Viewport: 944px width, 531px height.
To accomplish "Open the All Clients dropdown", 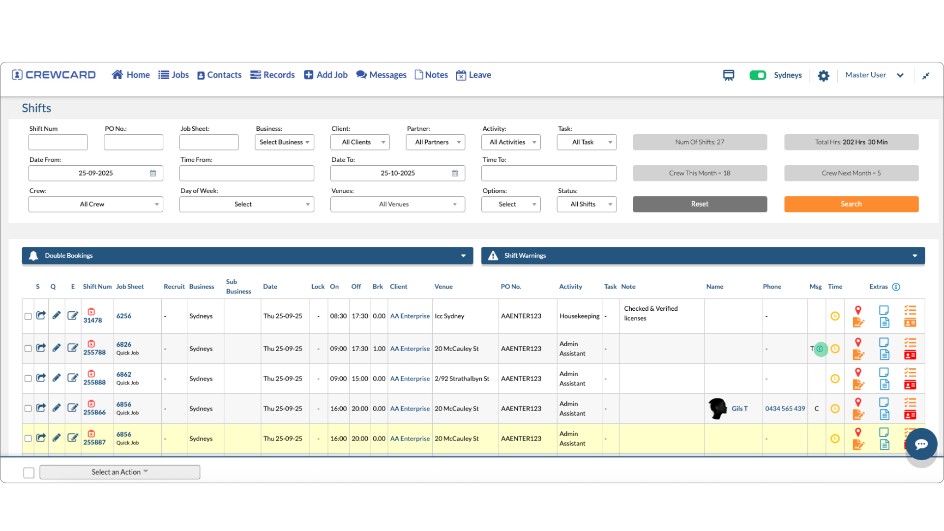I will [360, 142].
